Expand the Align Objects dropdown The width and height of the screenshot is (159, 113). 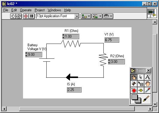pos(86,16)
